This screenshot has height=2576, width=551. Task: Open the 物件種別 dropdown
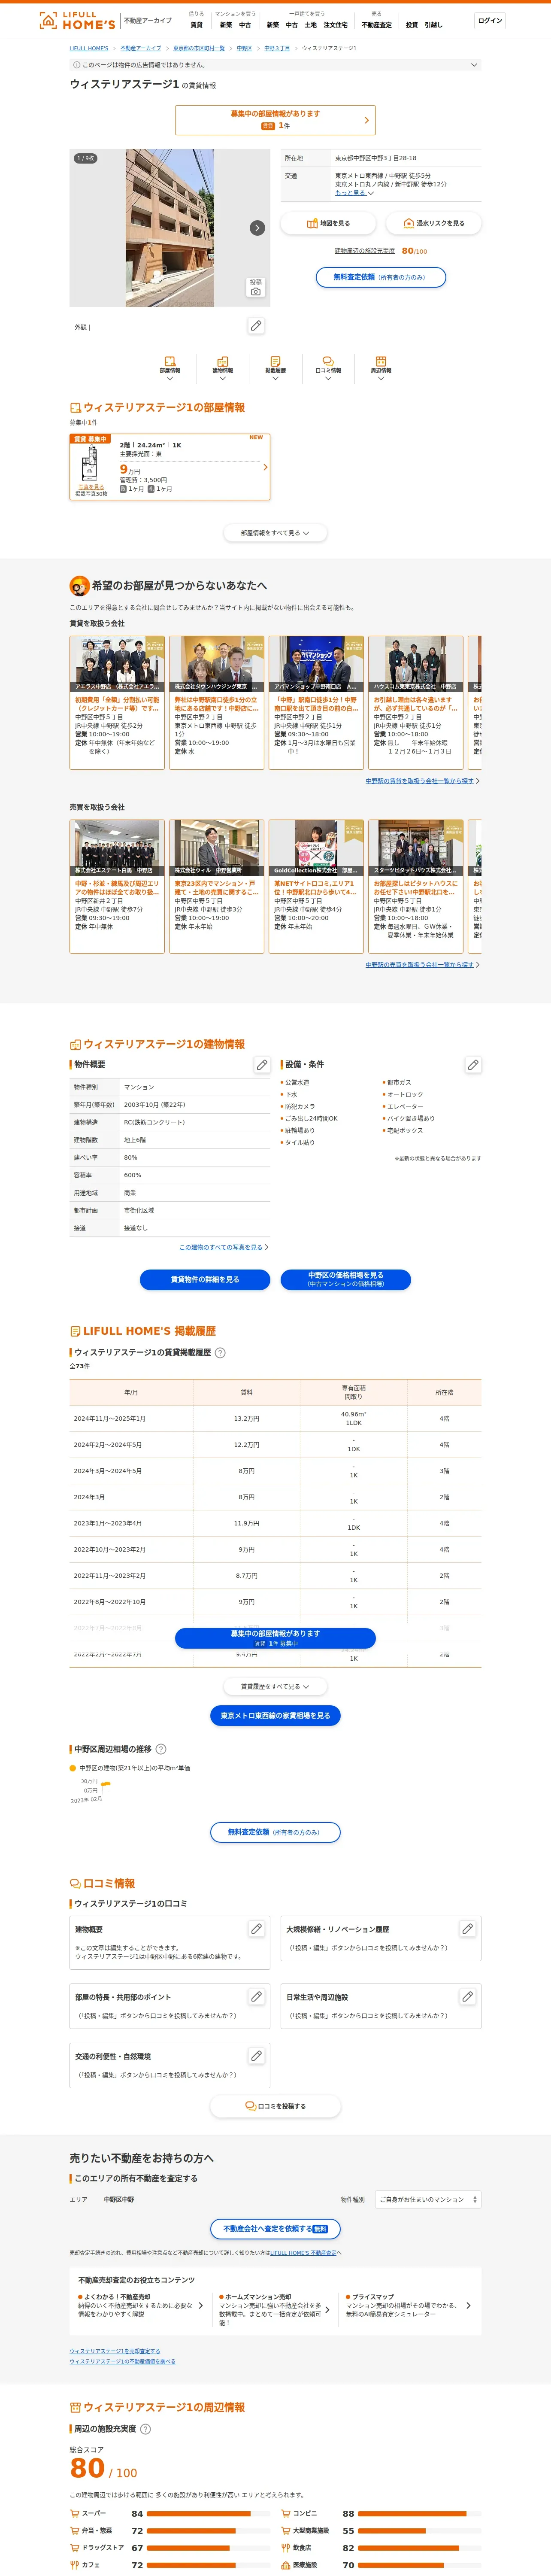click(428, 2199)
